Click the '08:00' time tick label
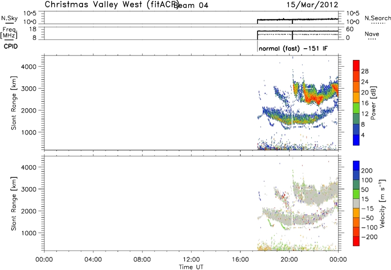 click(x=142, y=260)
